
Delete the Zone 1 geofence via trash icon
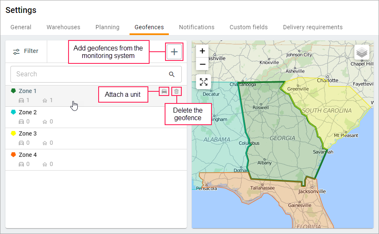(176, 91)
